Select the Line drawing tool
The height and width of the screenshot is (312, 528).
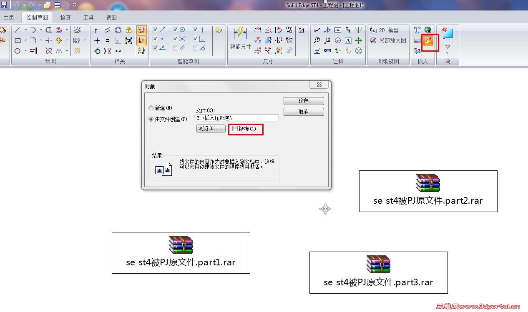[18, 30]
